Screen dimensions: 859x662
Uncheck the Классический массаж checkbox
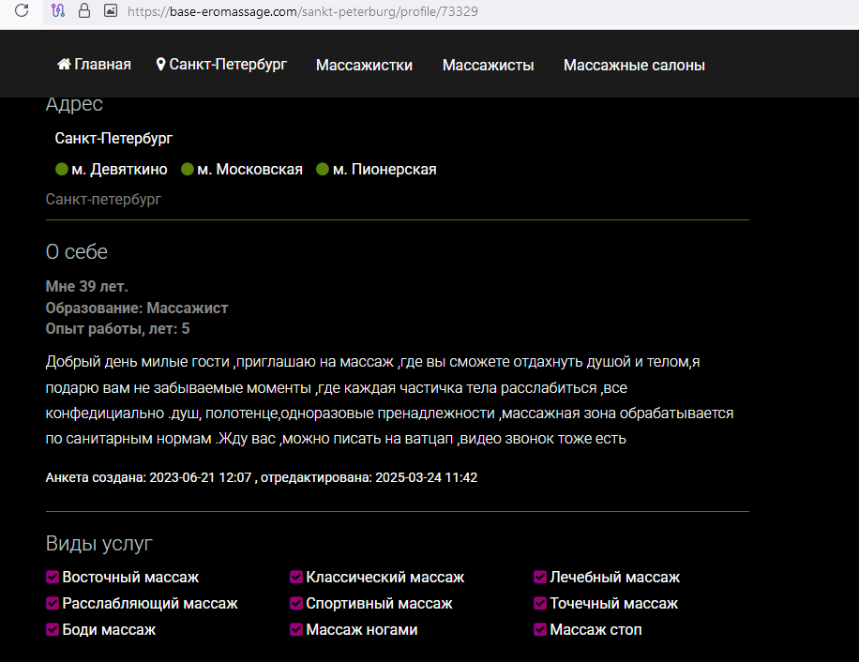tap(296, 578)
